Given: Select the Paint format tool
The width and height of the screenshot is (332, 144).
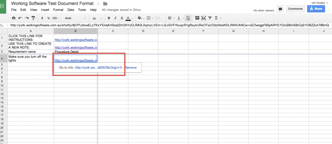Looking at the screenshot, I should [x=33, y=18].
